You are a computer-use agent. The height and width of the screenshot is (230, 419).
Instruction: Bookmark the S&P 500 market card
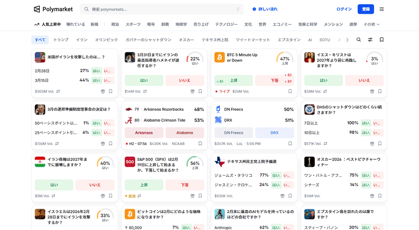click(200, 196)
